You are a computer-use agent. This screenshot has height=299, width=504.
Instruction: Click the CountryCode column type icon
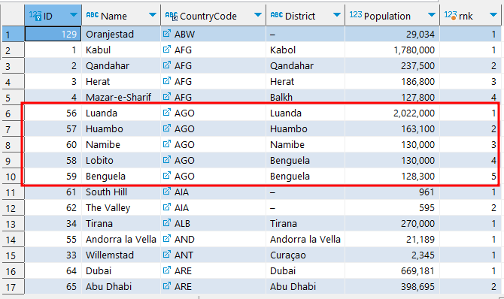coord(172,16)
